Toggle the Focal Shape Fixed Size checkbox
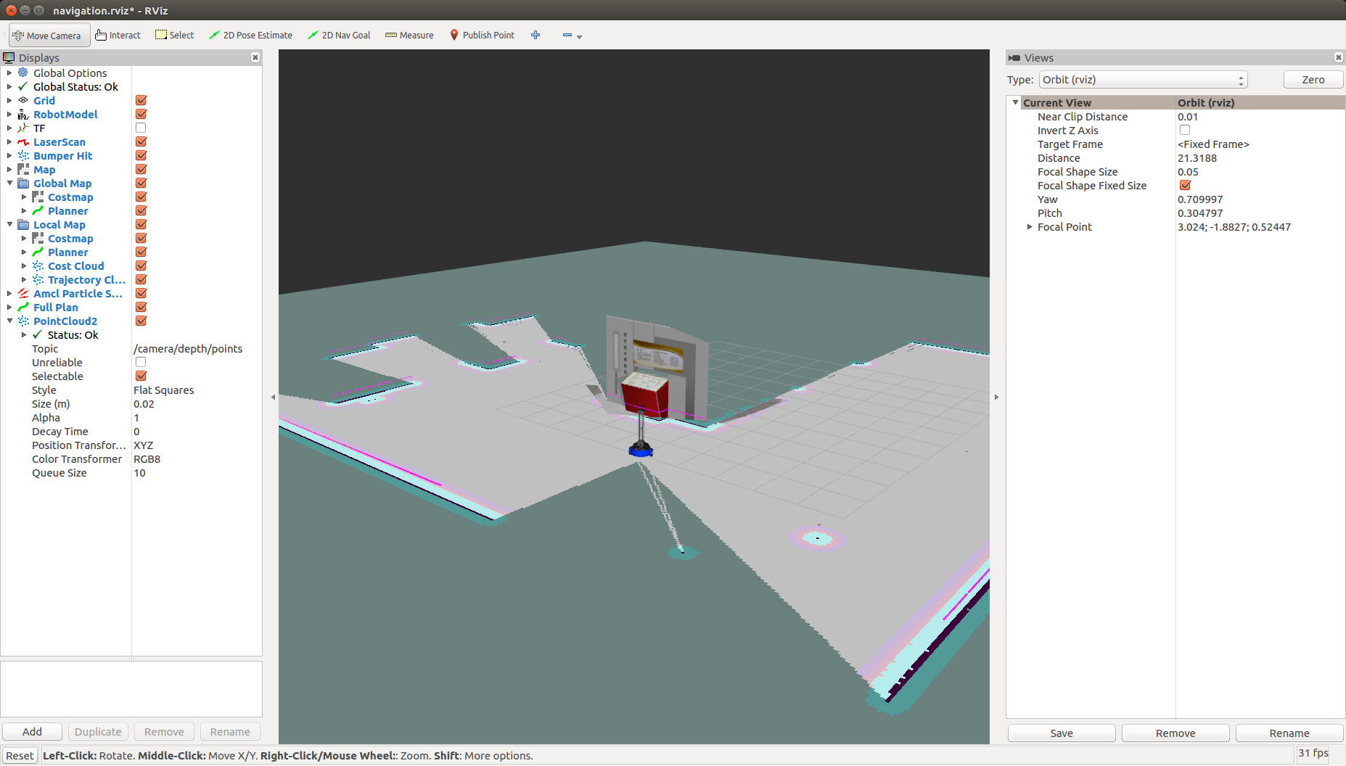Screen dimensions: 1346x766 point(1185,185)
